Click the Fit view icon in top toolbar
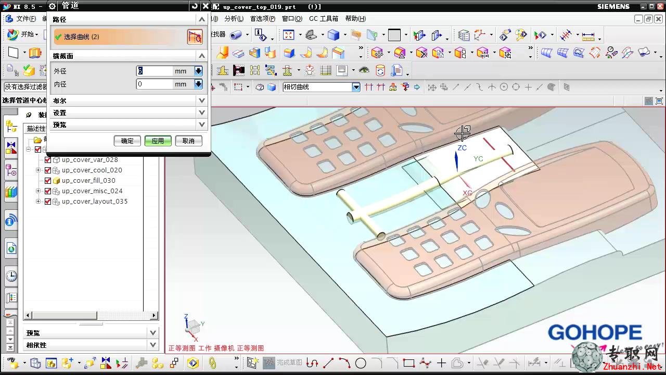 click(288, 35)
